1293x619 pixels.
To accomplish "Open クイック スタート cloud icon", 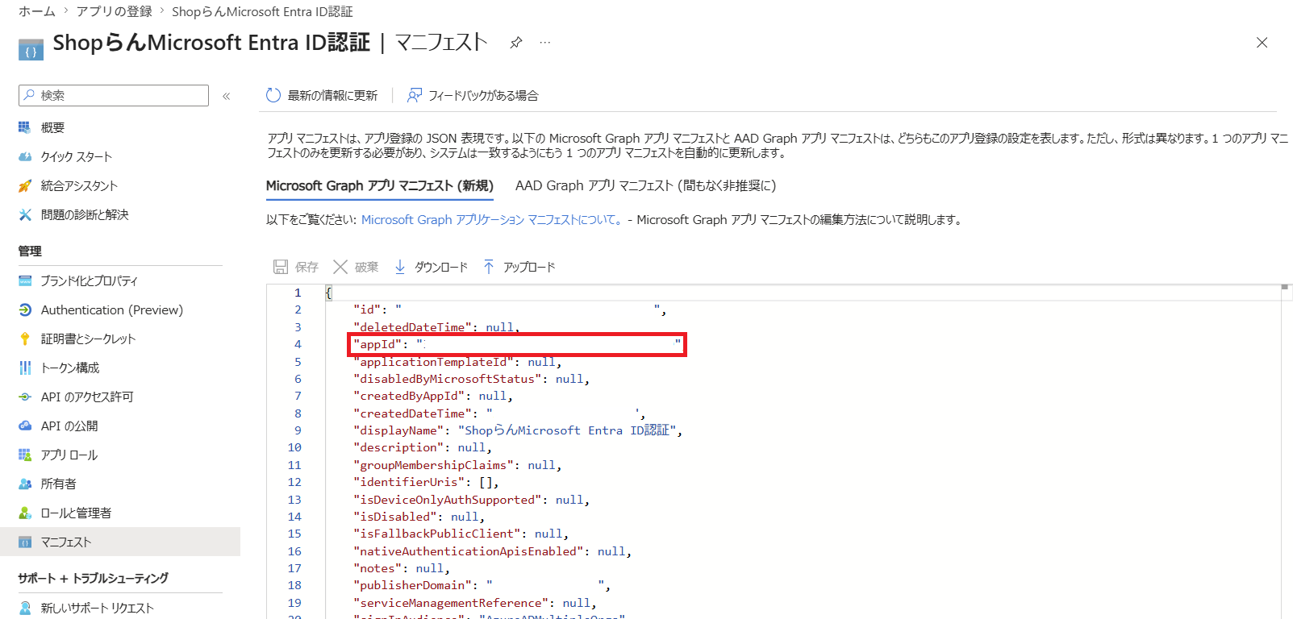I will 25,156.
